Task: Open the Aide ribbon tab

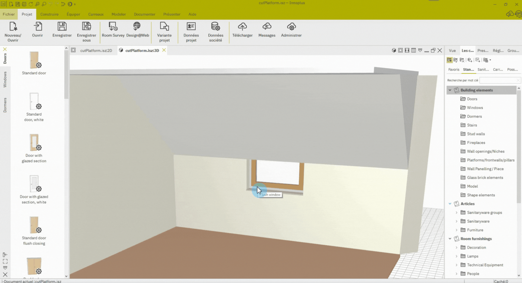Action: 192,14
